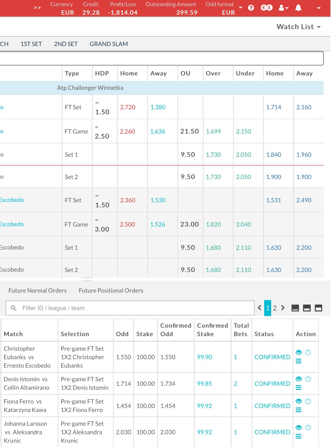Switch to the 1ST SET tab
331x447 pixels.
(31, 44)
